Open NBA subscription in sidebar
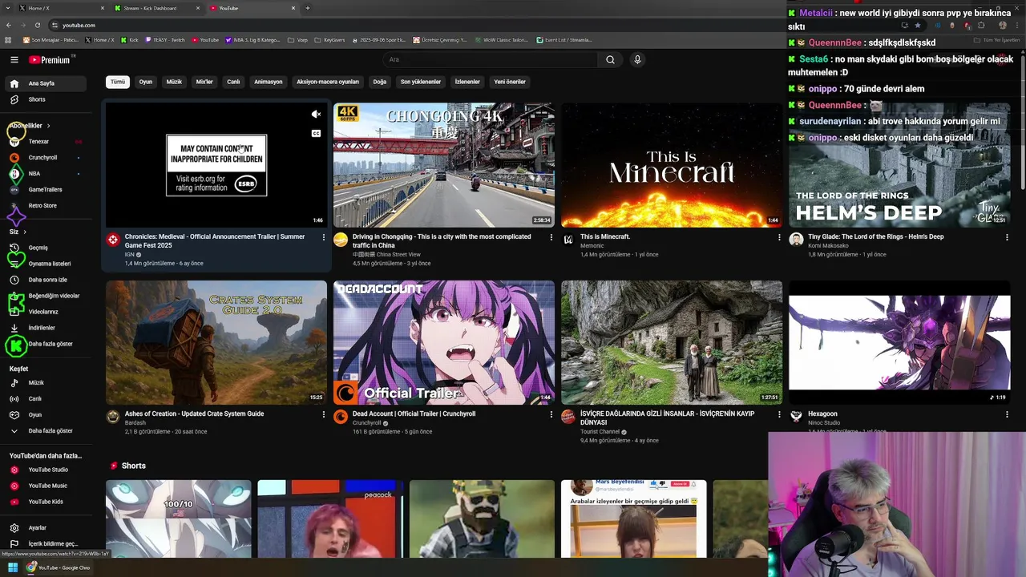Screen dimensions: 1026x577 coord(46,173)
